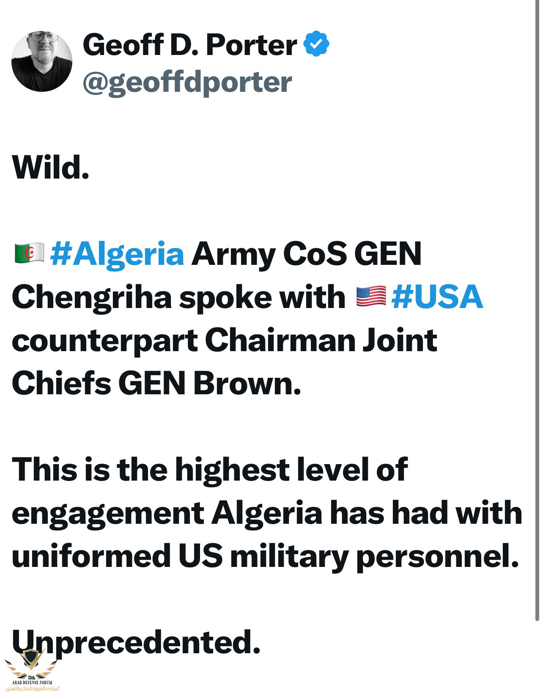Click the "GEN Brown." text
The height and width of the screenshot is (693, 543).
point(209,383)
